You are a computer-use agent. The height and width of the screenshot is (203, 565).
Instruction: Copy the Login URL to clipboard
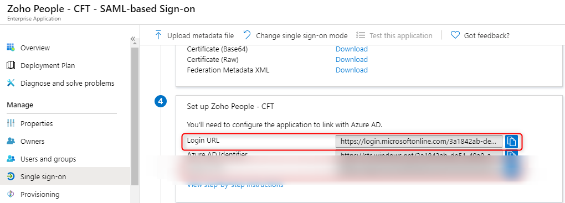click(511, 142)
